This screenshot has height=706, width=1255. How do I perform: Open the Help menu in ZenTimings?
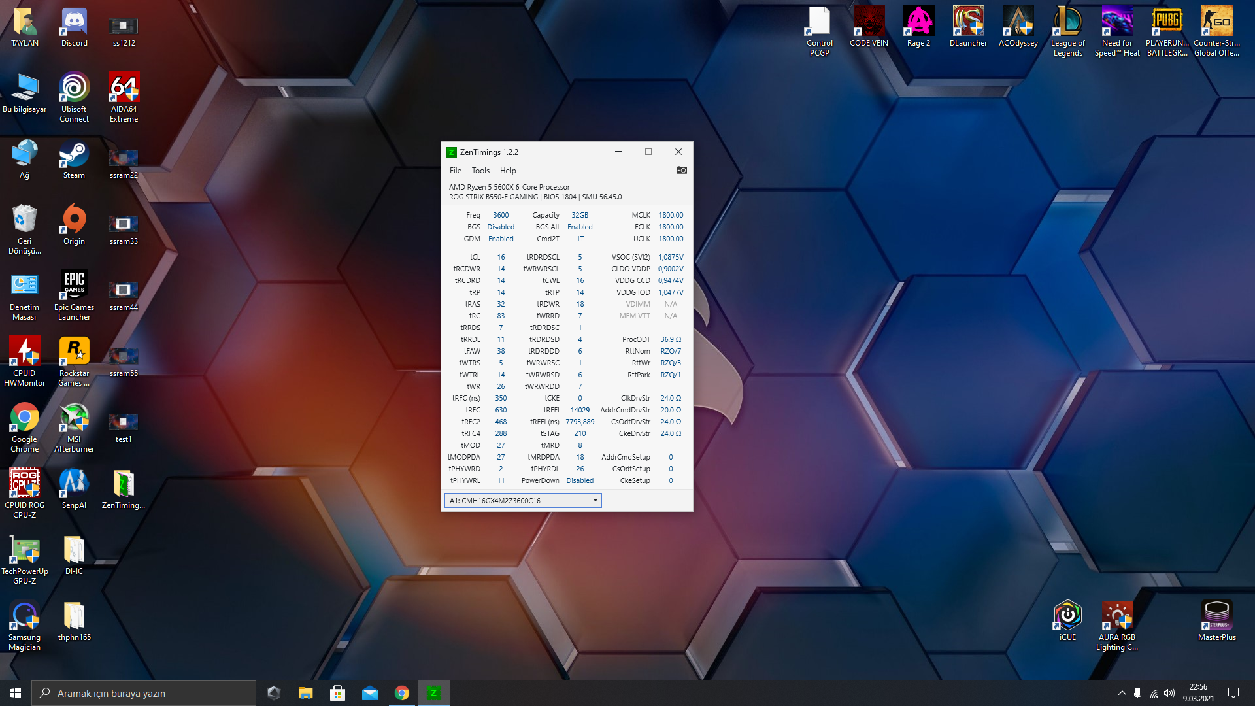[x=508, y=171]
